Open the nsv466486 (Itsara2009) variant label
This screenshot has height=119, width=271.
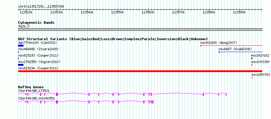point(38,49)
